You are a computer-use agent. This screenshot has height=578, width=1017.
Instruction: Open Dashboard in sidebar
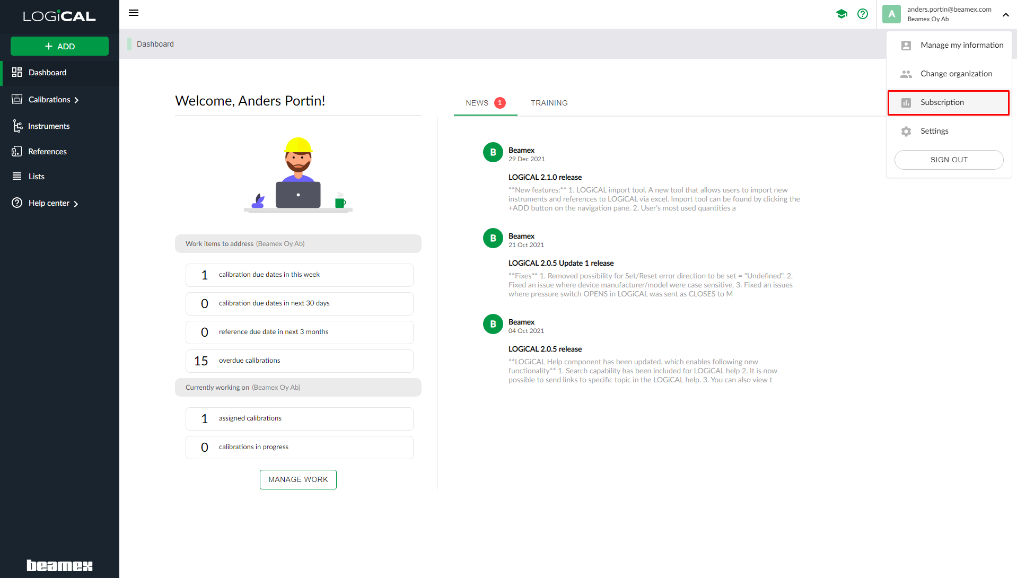59,73
